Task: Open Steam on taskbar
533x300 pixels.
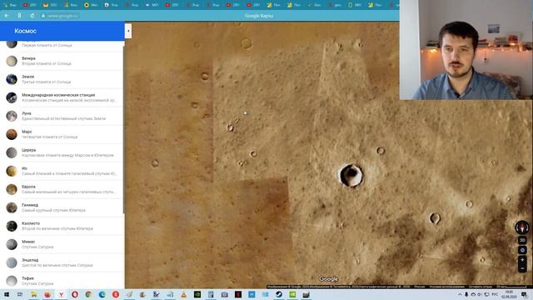Action: (279, 294)
